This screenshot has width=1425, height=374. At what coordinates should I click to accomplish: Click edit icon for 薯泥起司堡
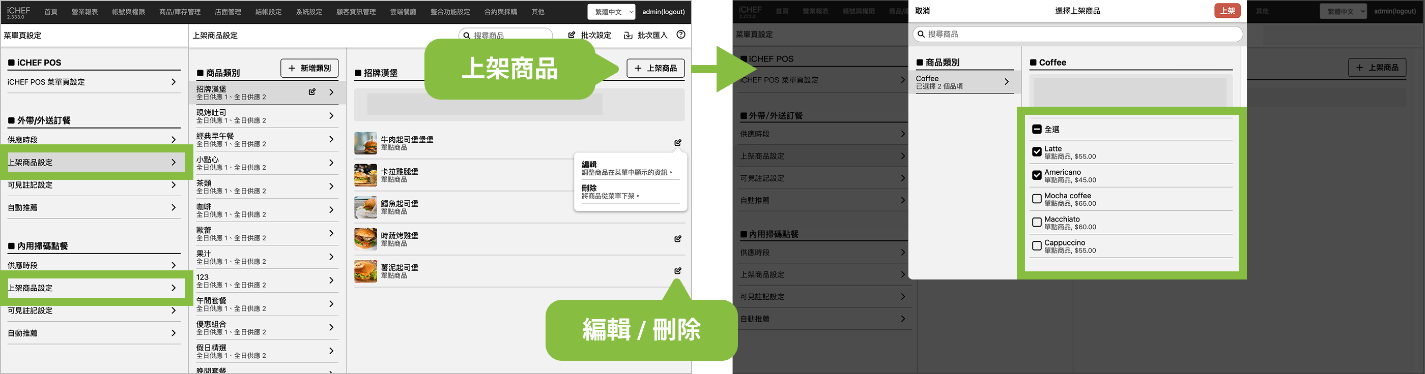(678, 271)
